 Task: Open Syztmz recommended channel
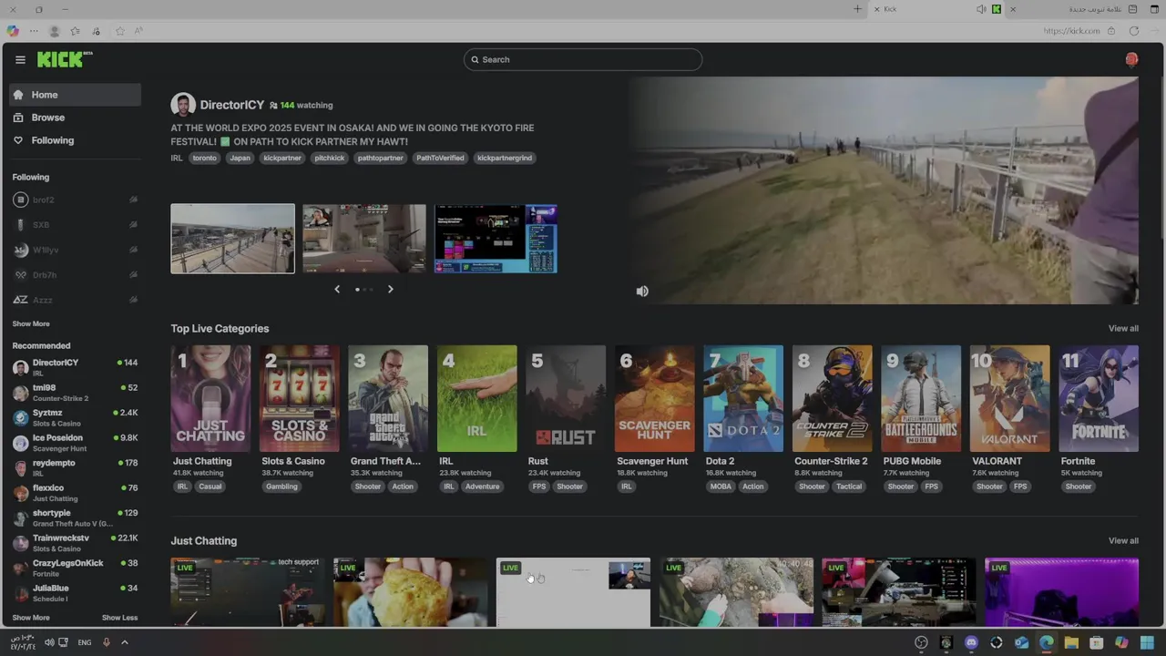pyautogui.click(x=76, y=417)
